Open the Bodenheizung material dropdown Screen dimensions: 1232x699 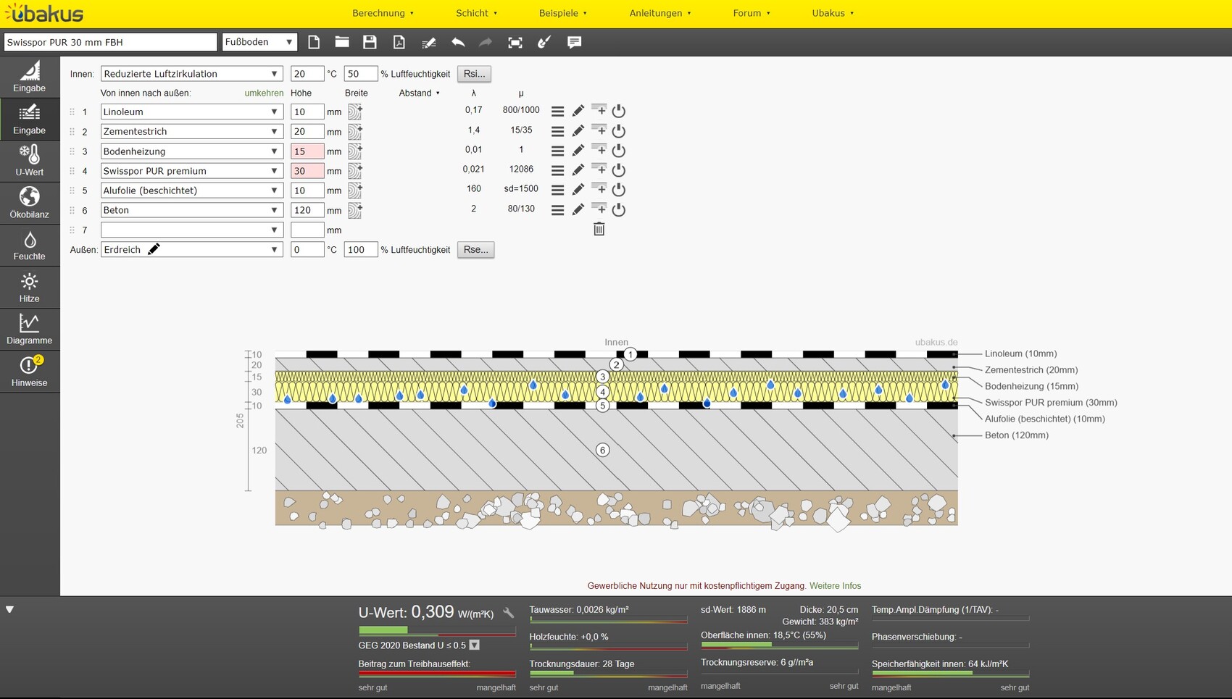tap(191, 151)
